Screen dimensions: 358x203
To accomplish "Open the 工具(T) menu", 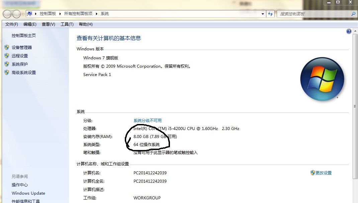I will point(67,24).
